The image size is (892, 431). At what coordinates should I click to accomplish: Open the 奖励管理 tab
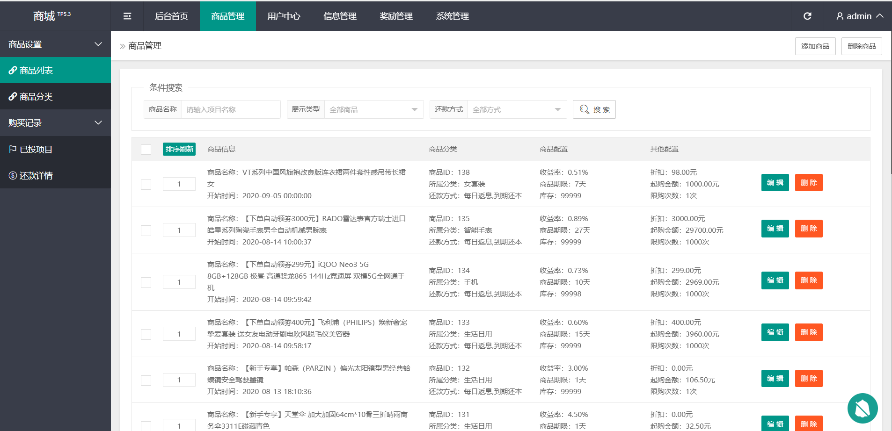(x=396, y=16)
